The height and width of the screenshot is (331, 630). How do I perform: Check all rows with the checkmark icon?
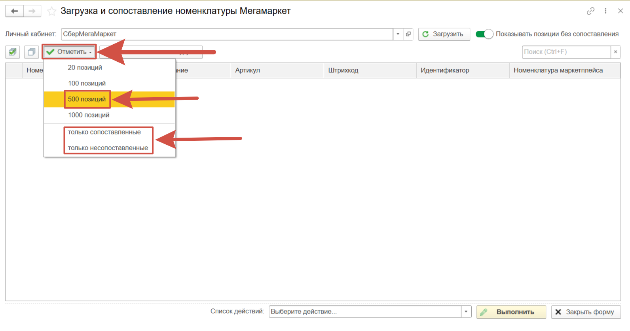[13, 52]
